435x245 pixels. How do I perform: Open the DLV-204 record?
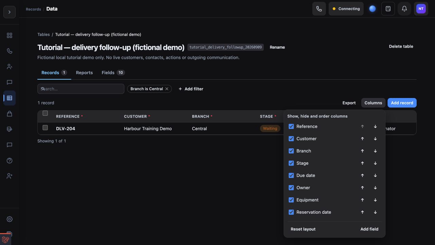66,129
